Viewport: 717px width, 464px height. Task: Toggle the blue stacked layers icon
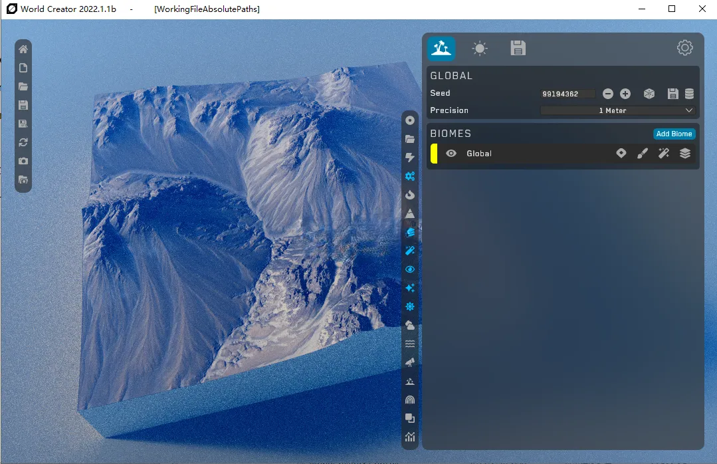[410, 232]
